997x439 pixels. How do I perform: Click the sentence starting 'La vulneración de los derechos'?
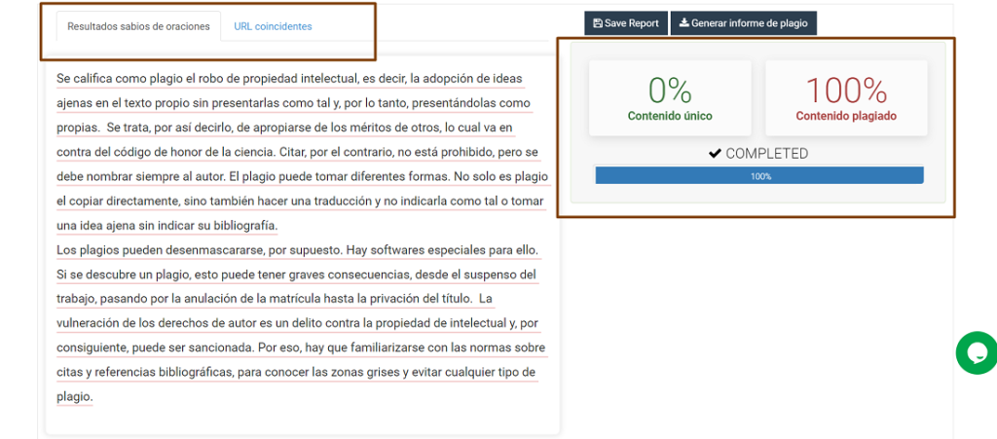[292, 323]
